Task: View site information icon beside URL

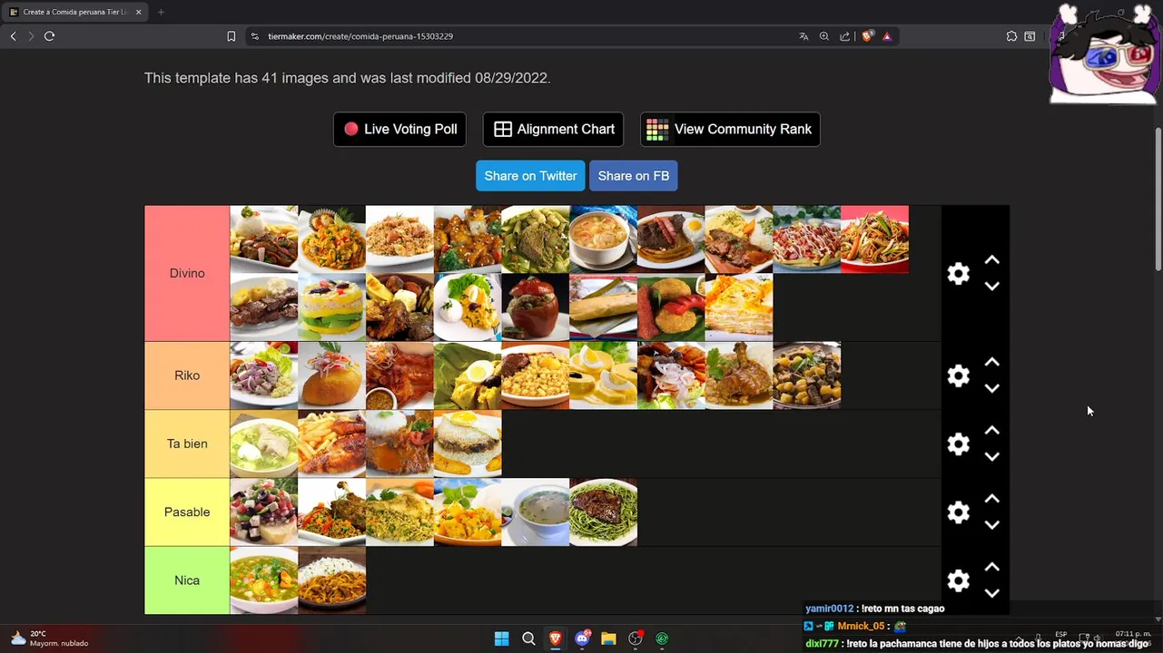Action: [255, 36]
